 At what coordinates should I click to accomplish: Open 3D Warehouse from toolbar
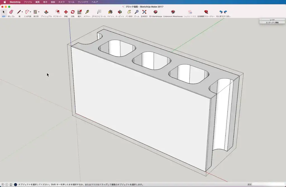pos(155,12)
